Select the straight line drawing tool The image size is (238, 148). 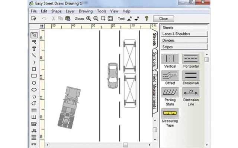point(34,55)
